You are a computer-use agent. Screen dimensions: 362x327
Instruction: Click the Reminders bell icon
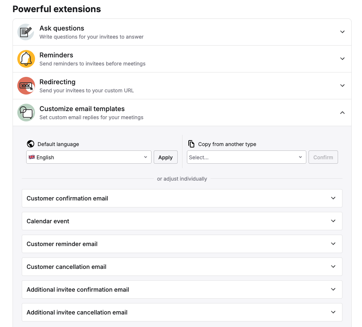point(26,59)
